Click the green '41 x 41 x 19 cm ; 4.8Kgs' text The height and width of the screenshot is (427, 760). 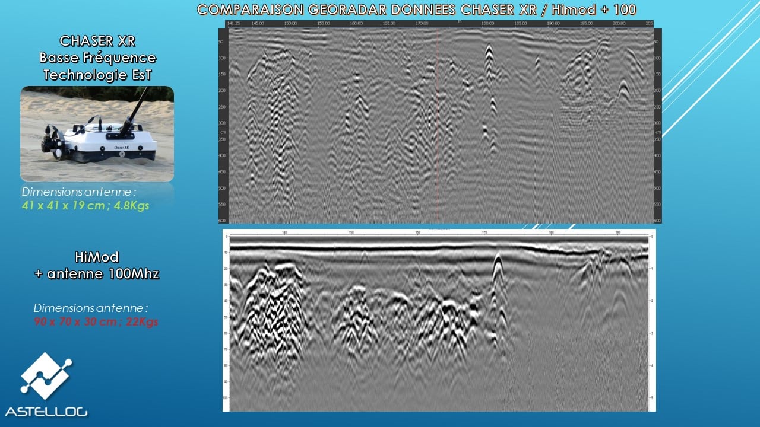pyautogui.click(x=85, y=206)
